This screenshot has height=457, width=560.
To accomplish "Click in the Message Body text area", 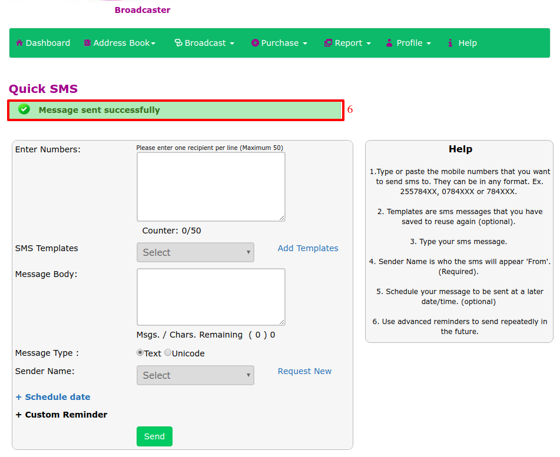I will [211, 297].
